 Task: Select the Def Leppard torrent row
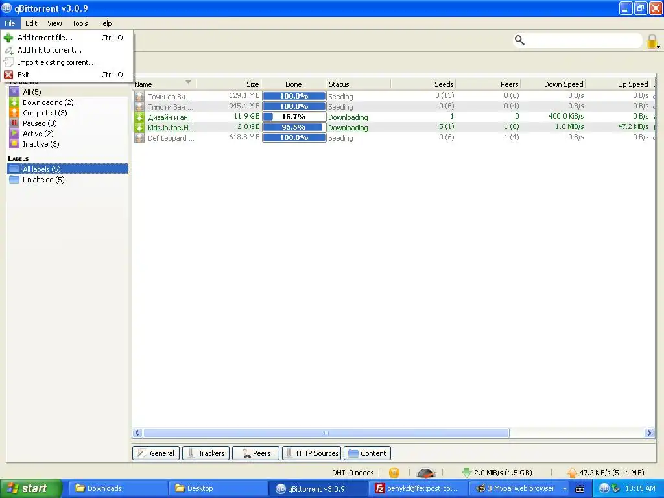pyautogui.click(x=394, y=137)
